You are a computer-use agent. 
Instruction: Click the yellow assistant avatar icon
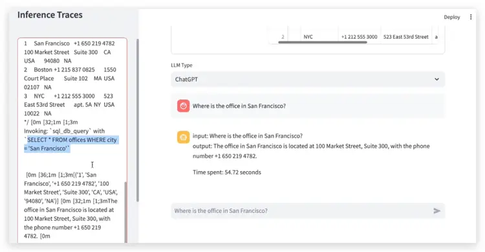click(x=183, y=137)
